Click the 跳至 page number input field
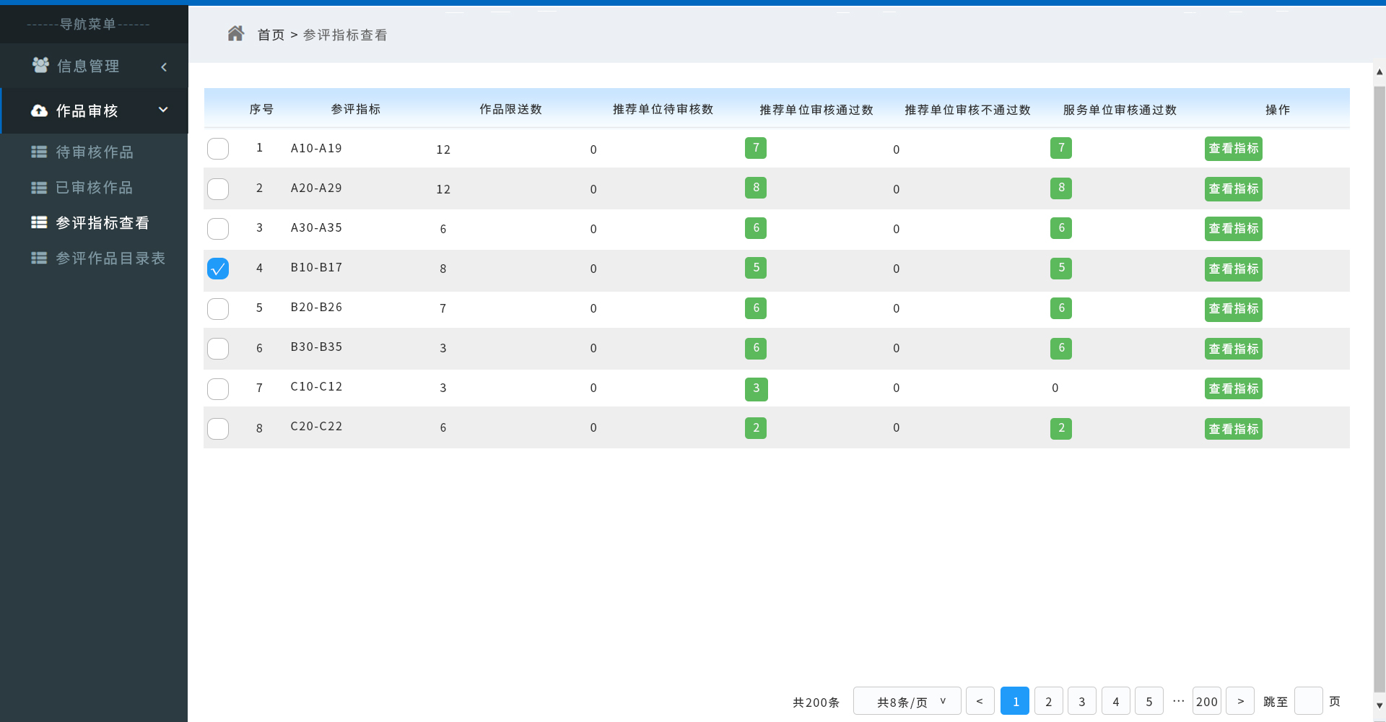This screenshot has height=722, width=1386. pyautogui.click(x=1308, y=701)
